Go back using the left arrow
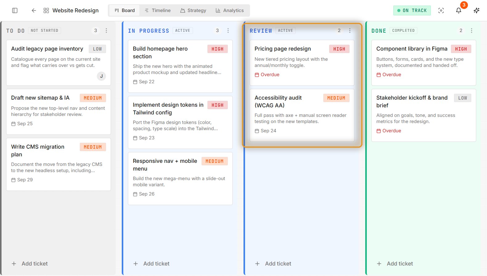Viewport: 487px width, 276px height. click(34, 10)
